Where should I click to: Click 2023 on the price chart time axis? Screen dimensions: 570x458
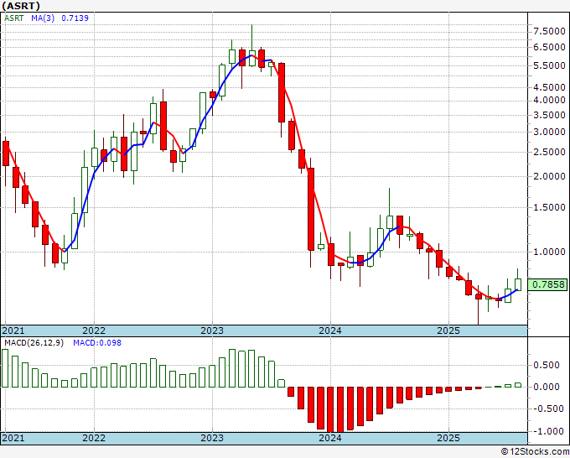coord(212,330)
